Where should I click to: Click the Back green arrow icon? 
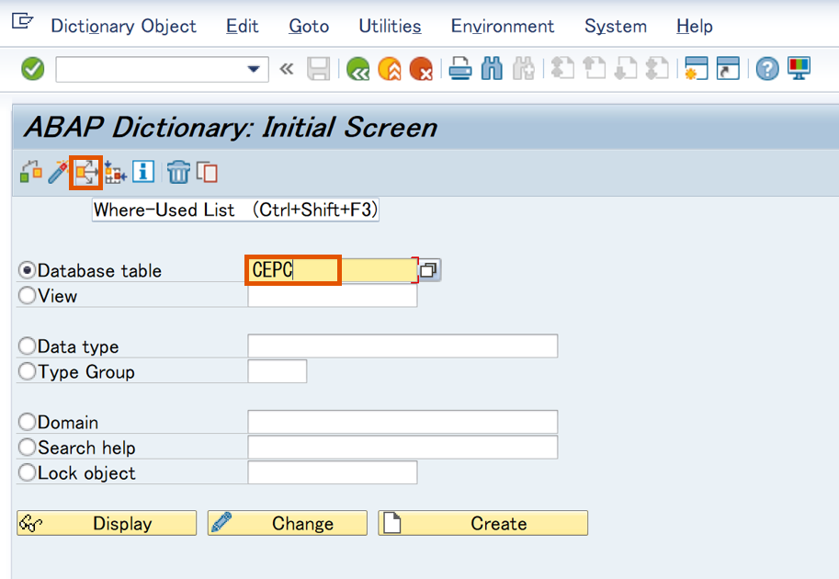(357, 68)
